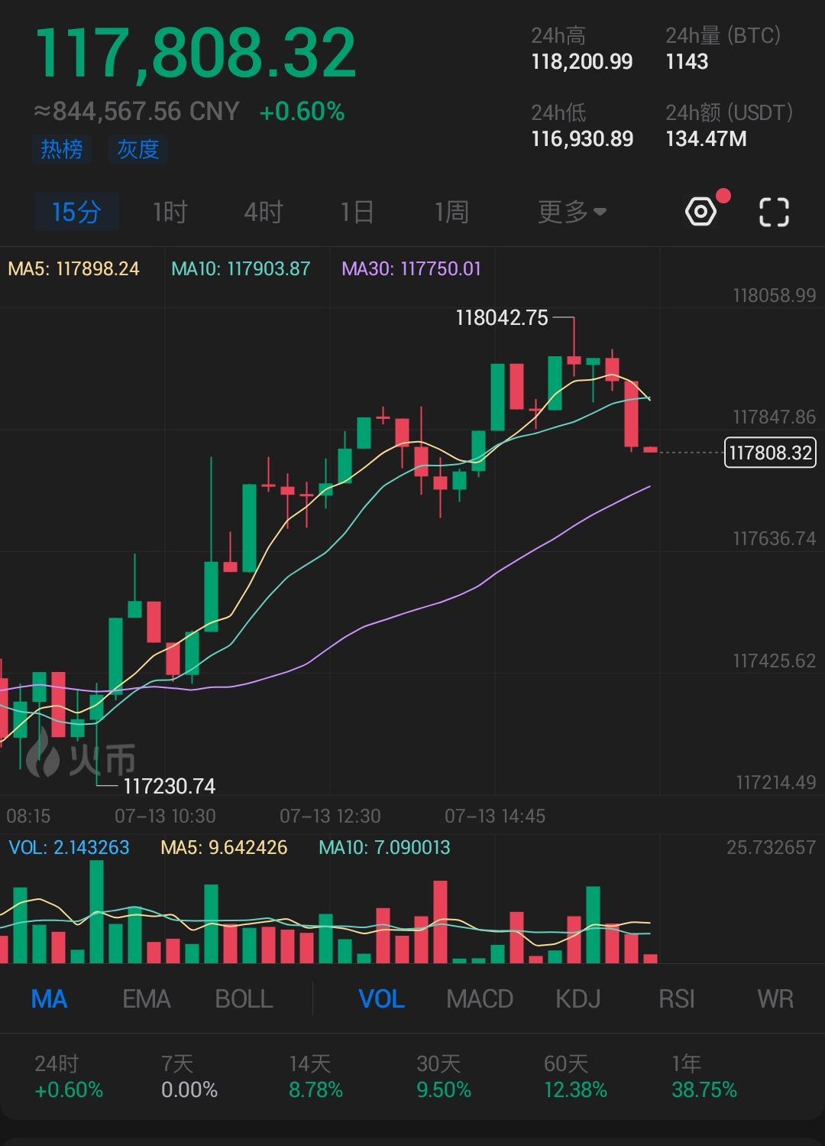Toggle the VOL indicator display

pyautogui.click(x=381, y=998)
